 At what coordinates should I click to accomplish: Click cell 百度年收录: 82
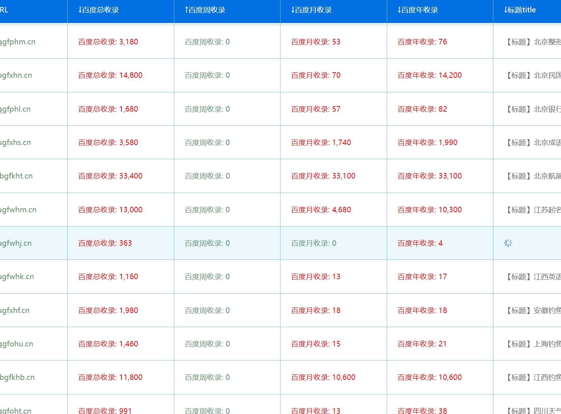coord(422,109)
